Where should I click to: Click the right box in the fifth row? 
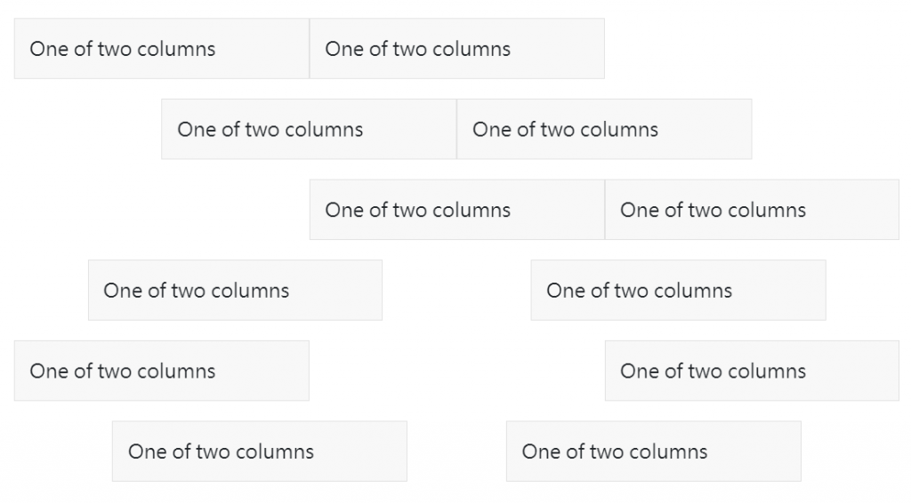[x=752, y=371]
